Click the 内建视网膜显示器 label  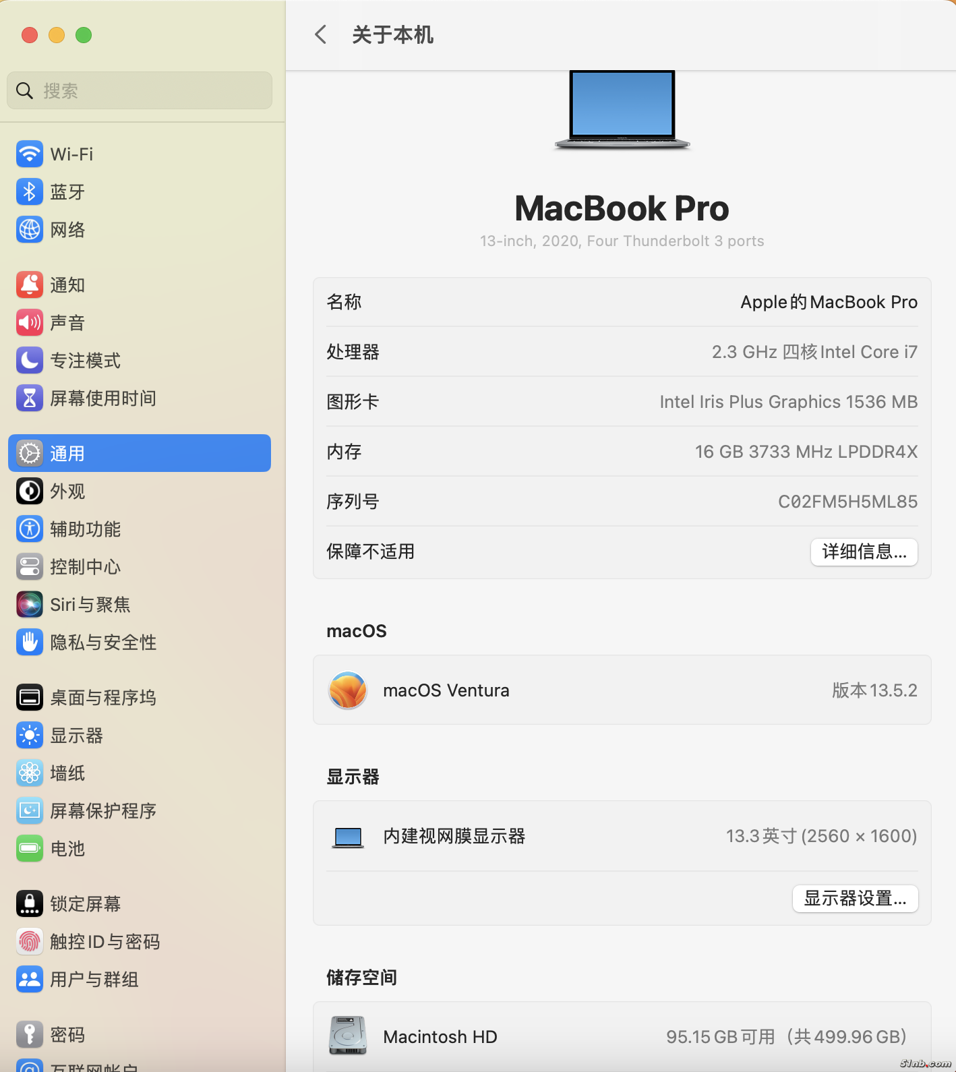[454, 837]
